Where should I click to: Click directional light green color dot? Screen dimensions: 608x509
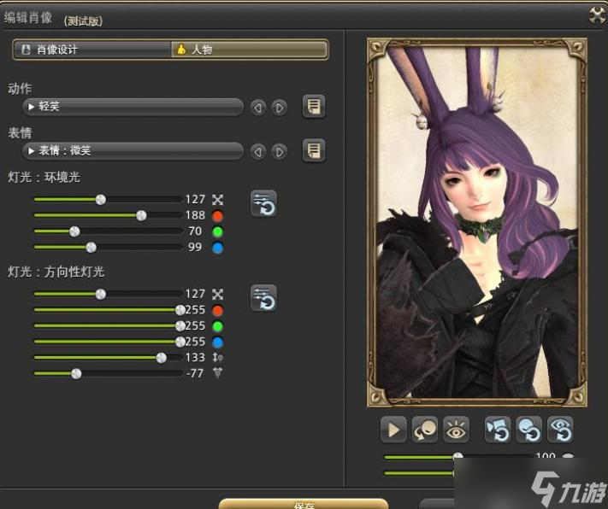tap(217, 326)
